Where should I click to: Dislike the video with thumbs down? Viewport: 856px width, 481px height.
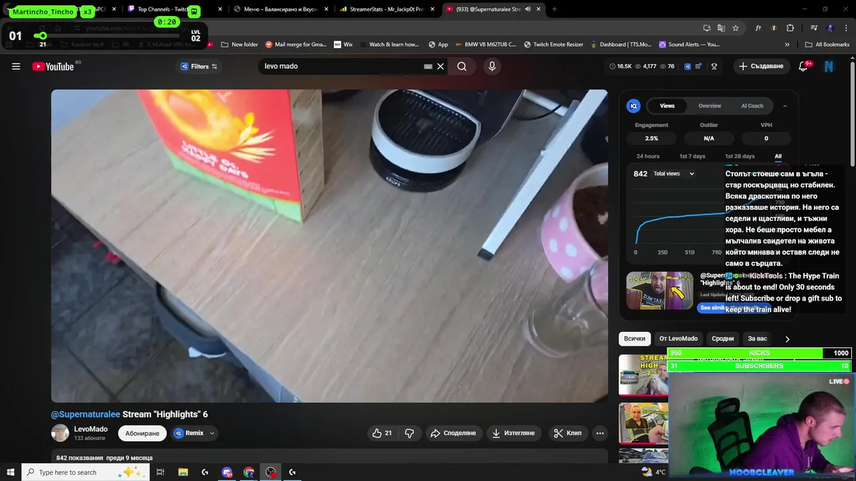coord(409,433)
